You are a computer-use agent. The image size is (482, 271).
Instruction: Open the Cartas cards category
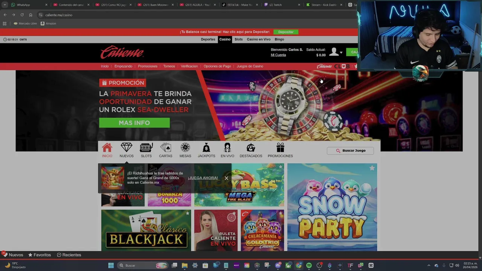coord(166,150)
